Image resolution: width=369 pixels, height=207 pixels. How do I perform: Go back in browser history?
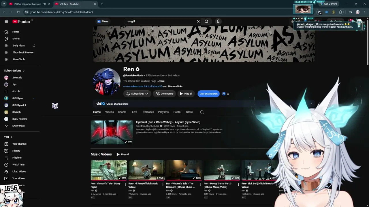[4, 12]
